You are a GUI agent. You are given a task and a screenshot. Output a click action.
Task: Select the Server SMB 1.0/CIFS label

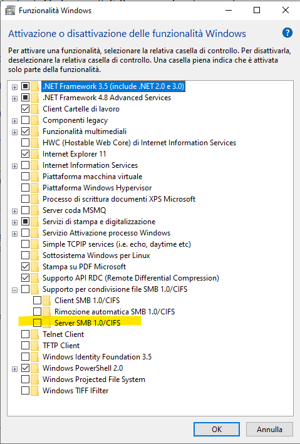87,323
